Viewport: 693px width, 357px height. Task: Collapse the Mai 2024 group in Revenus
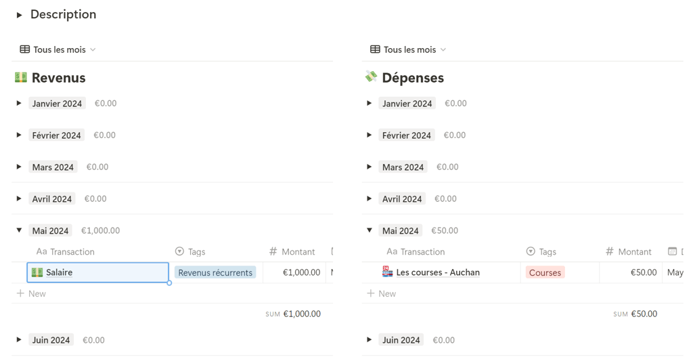(x=19, y=230)
